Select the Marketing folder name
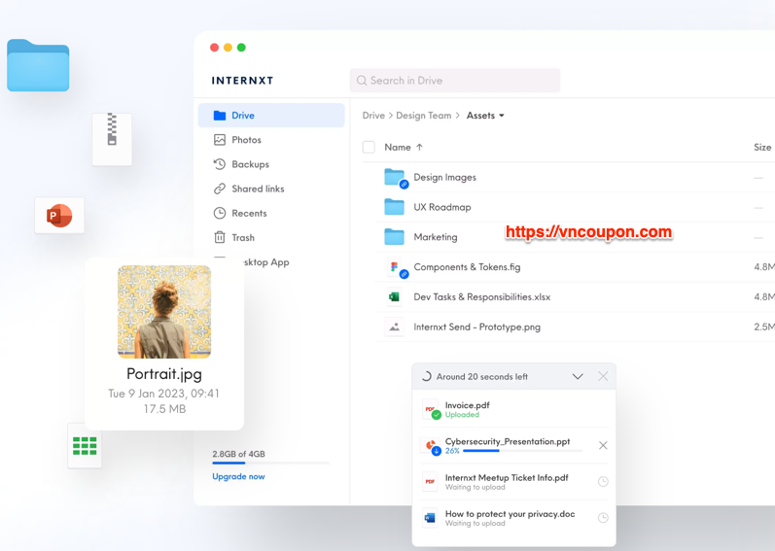 pos(436,237)
